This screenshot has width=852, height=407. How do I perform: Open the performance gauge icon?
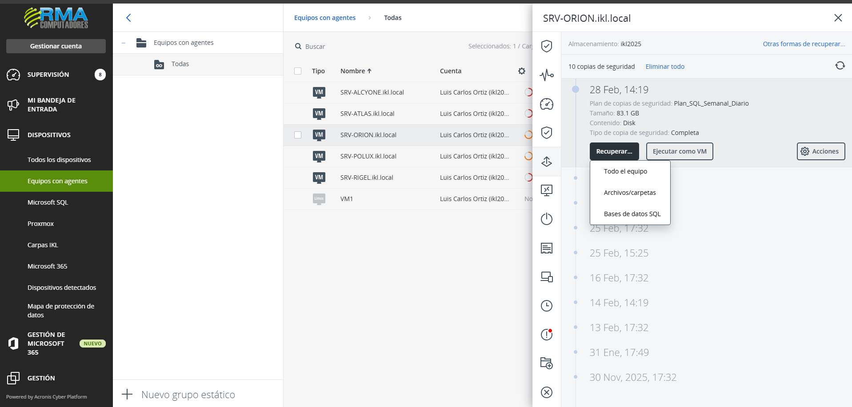pyautogui.click(x=546, y=104)
